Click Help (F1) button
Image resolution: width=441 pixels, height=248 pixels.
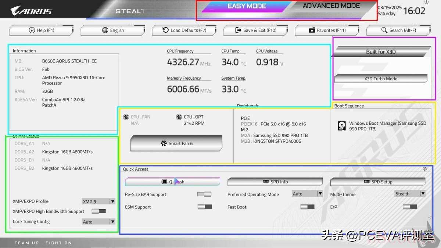(41, 30)
